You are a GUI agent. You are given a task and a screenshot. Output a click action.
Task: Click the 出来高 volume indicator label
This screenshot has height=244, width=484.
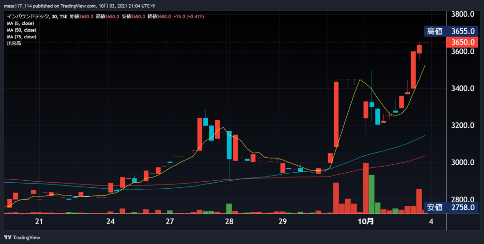(x=14, y=44)
